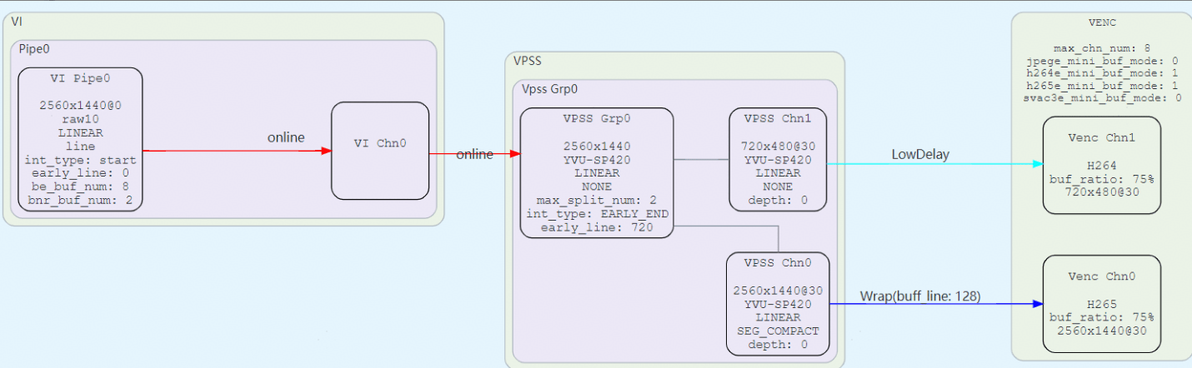Click the Venc Chn1 node

(x=1102, y=165)
